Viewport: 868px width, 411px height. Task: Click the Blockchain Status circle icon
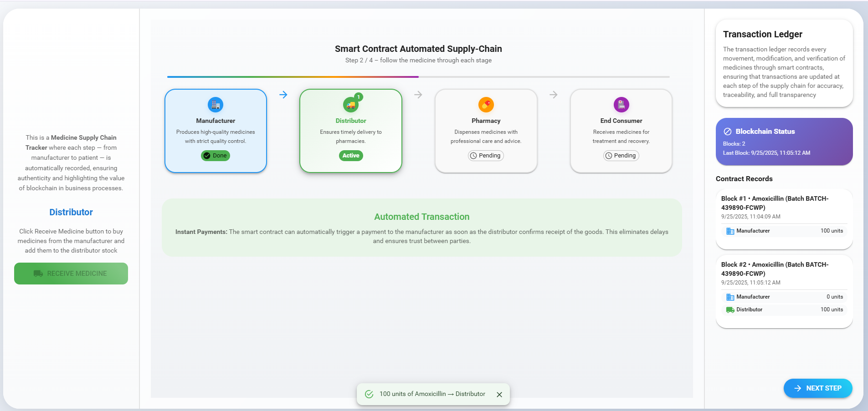click(x=728, y=132)
